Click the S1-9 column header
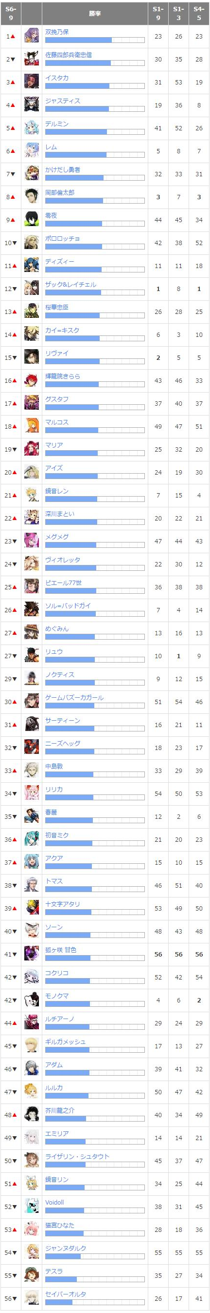Image resolution: width=210 pixels, height=1313 pixels. point(158,13)
